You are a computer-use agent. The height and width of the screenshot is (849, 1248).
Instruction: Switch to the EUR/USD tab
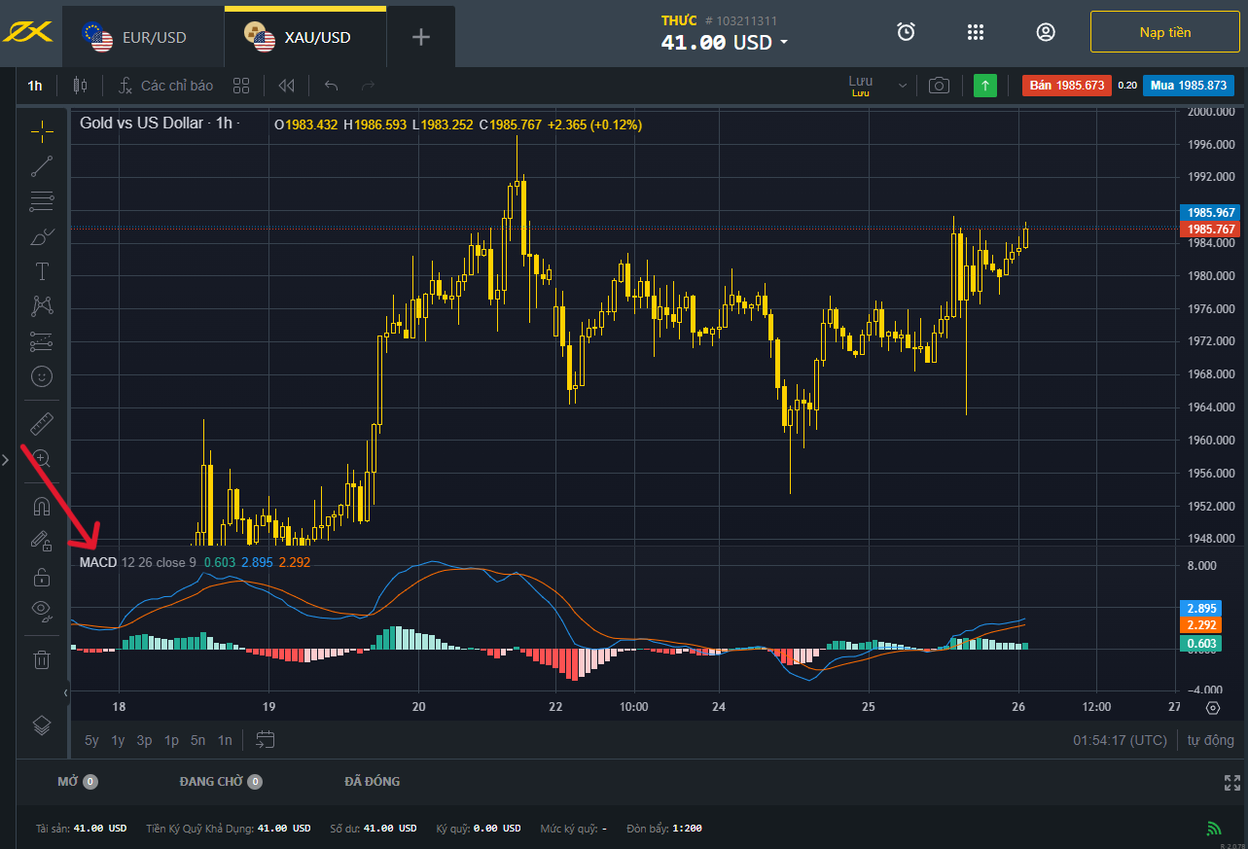143,37
